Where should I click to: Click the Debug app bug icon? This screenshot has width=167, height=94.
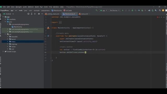click(x=132, y=10)
